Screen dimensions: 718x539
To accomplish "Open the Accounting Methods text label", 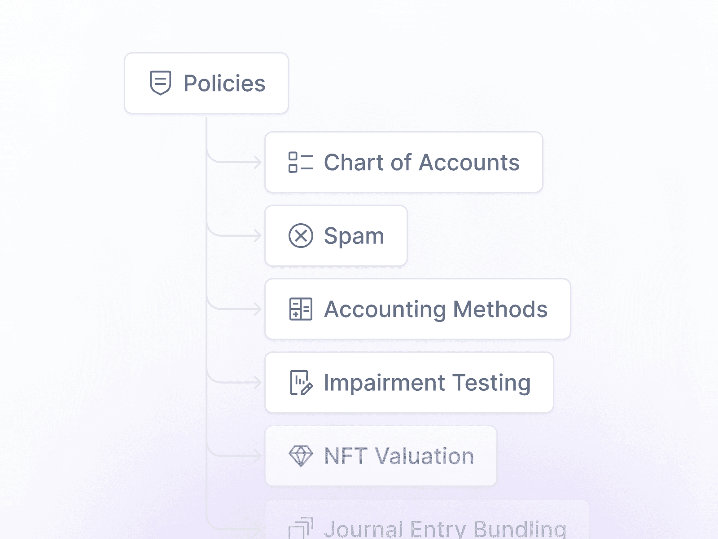I will point(435,309).
